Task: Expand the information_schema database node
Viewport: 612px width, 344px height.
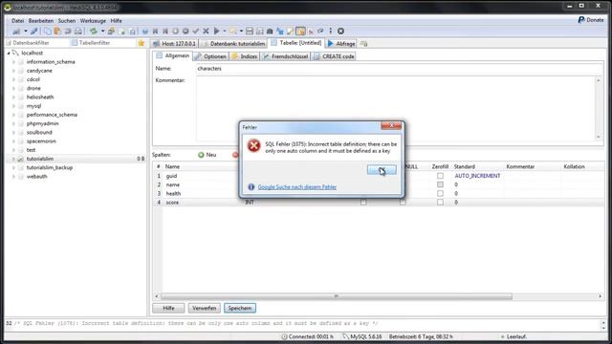Action: [x=13, y=62]
